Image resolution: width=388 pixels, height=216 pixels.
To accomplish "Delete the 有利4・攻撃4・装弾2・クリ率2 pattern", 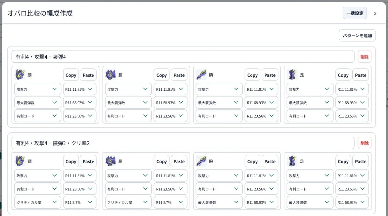I will pyautogui.click(x=365, y=143).
